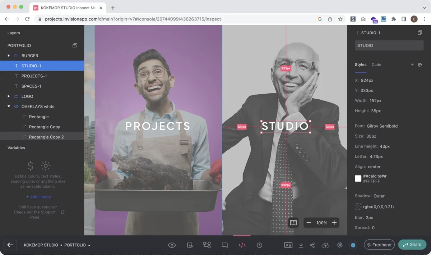Select the PROJECTS-1 layer

tap(34, 76)
